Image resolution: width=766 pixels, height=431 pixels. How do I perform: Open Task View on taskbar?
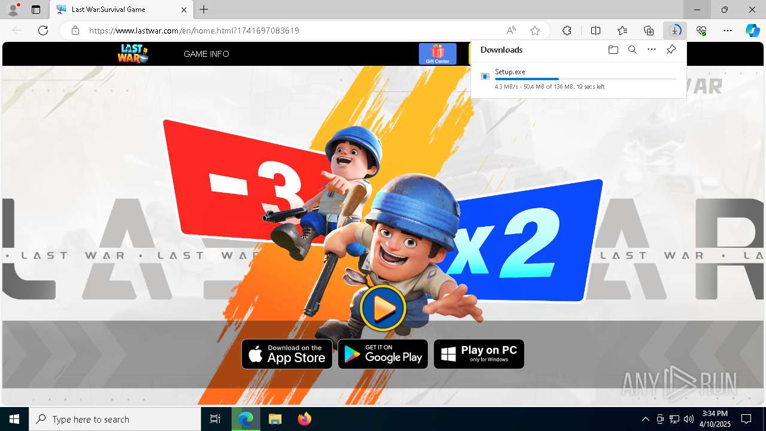[215, 419]
